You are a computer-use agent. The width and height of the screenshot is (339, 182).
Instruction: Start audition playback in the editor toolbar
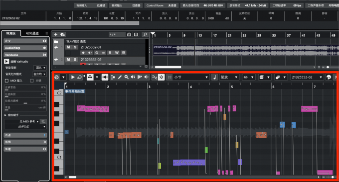[x=73, y=77]
